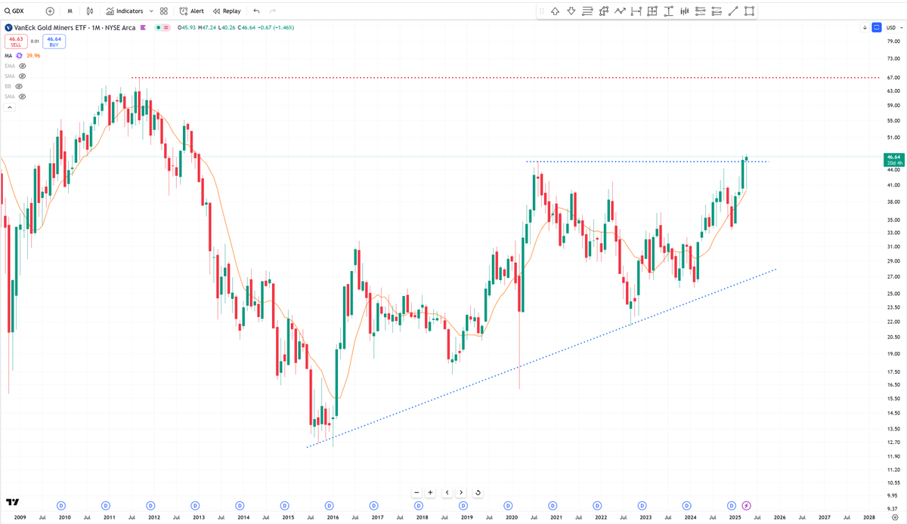Click the purple earnings lightning marker

coord(746,504)
